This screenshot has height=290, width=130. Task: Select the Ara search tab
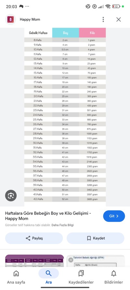pos(49,277)
